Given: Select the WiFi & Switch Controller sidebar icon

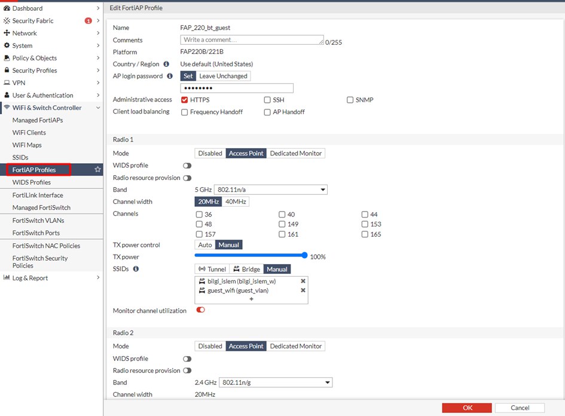Looking at the screenshot, I should [x=6, y=108].
